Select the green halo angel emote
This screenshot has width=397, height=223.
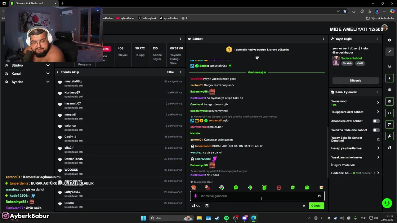pos(264,187)
